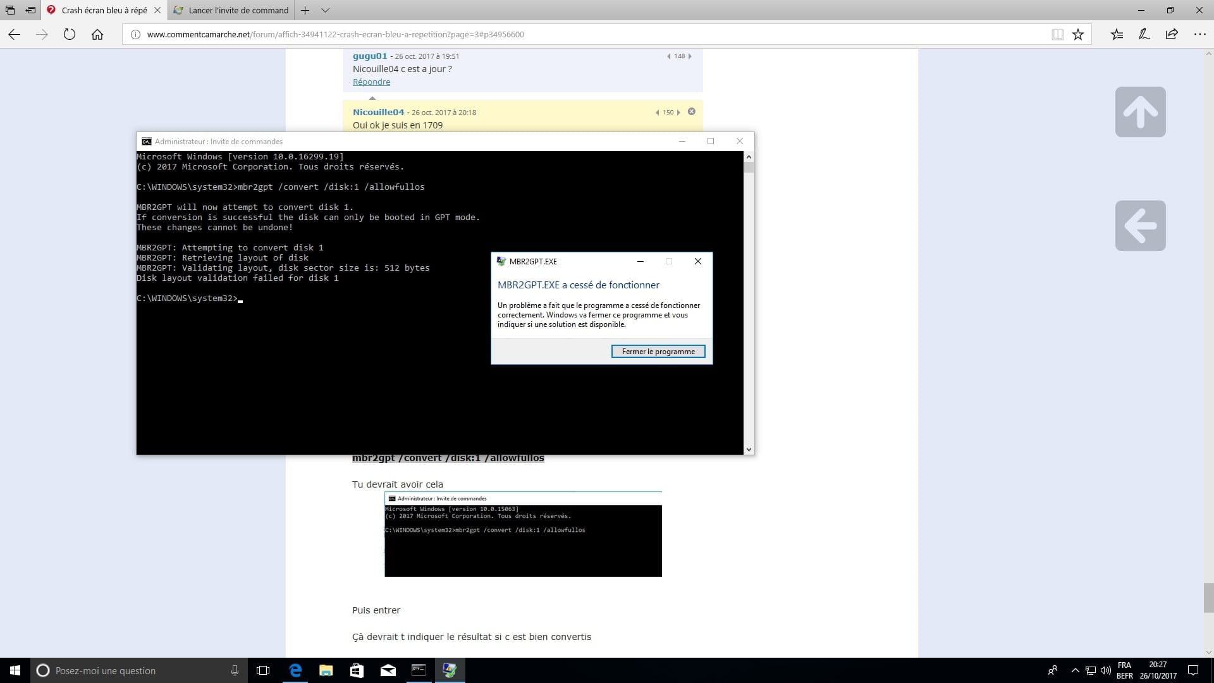
Task: Click the Edge refresh page icon
Action: [70, 35]
